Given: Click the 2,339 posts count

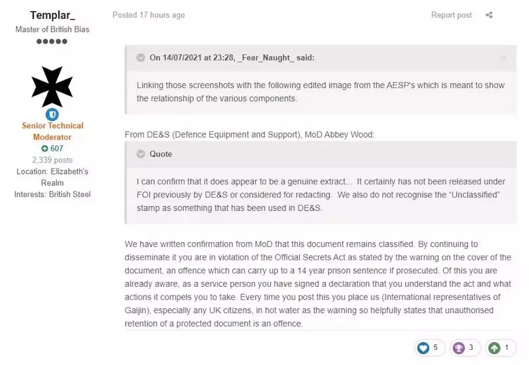Looking at the screenshot, I should pyautogui.click(x=52, y=160).
